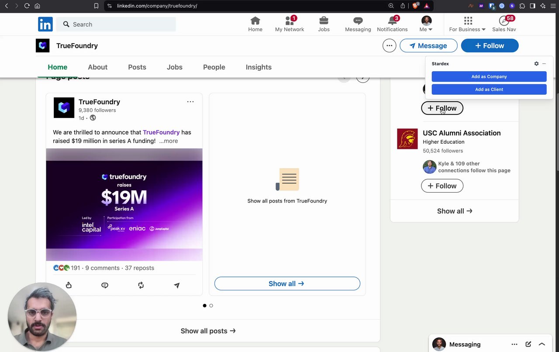Switch to the People tab
Screen dimensions: 559x352
click(214, 67)
